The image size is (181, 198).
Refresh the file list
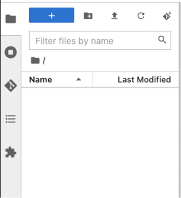(x=141, y=16)
